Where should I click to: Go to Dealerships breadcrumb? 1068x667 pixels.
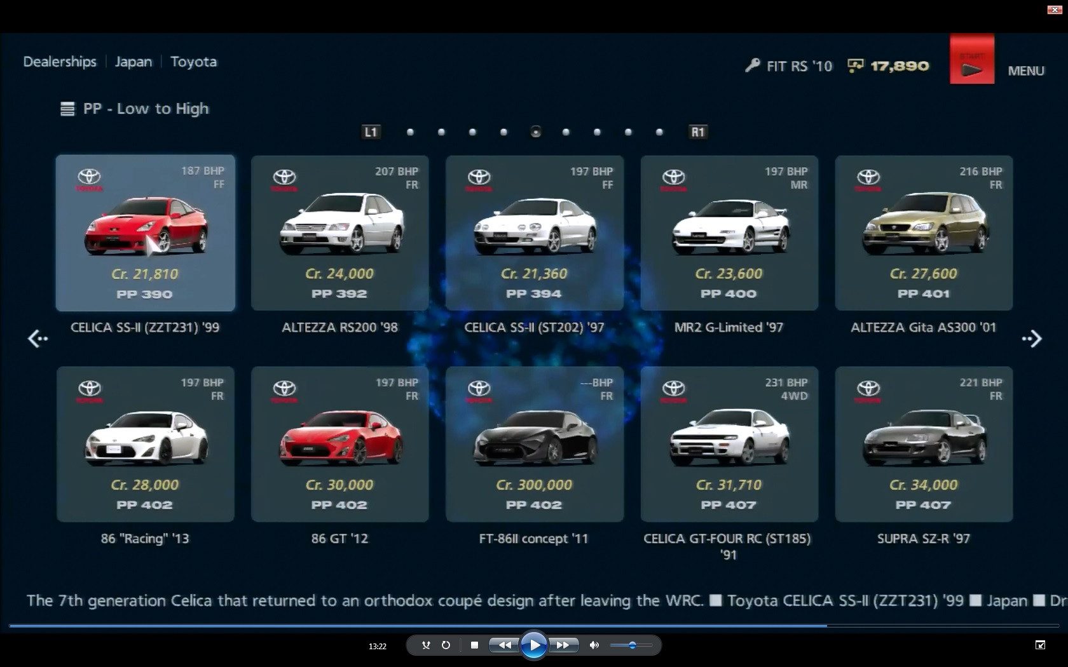pos(60,62)
